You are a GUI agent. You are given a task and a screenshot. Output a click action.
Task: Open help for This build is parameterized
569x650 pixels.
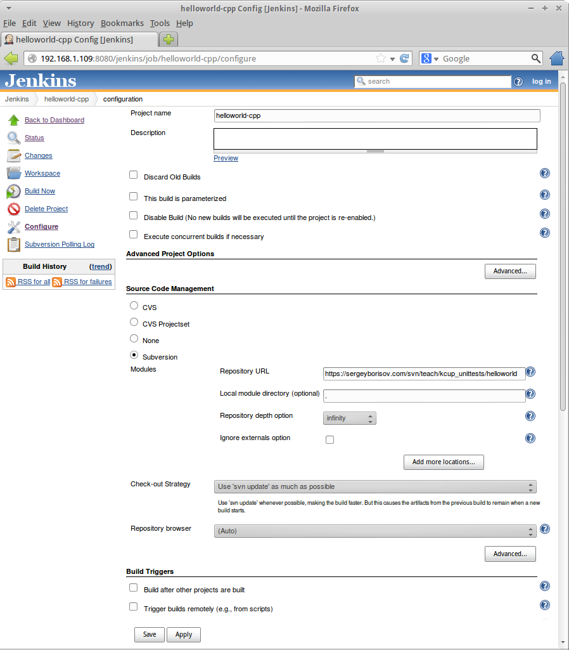pos(544,195)
